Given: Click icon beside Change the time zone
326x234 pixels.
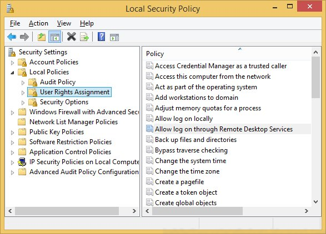Looking at the screenshot, I should [x=149, y=171].
